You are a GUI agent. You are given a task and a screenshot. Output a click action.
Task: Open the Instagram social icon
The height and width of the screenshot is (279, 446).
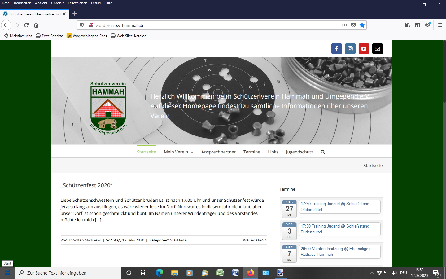[350, 49]
